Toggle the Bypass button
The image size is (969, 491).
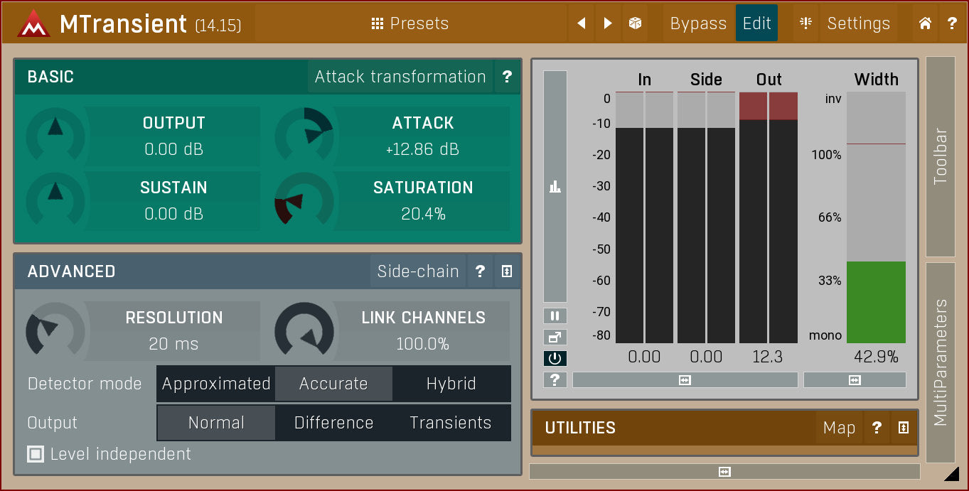pyautogui.click(x=697, y=23)
